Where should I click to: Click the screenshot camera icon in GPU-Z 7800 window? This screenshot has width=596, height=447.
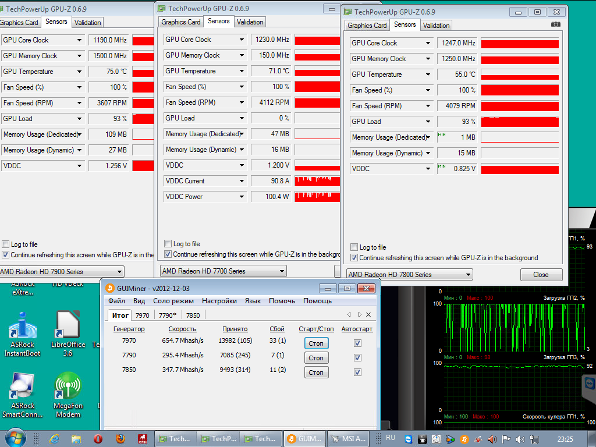(555, 24)
